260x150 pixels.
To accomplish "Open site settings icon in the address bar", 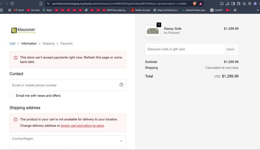I will coord(48,4).
